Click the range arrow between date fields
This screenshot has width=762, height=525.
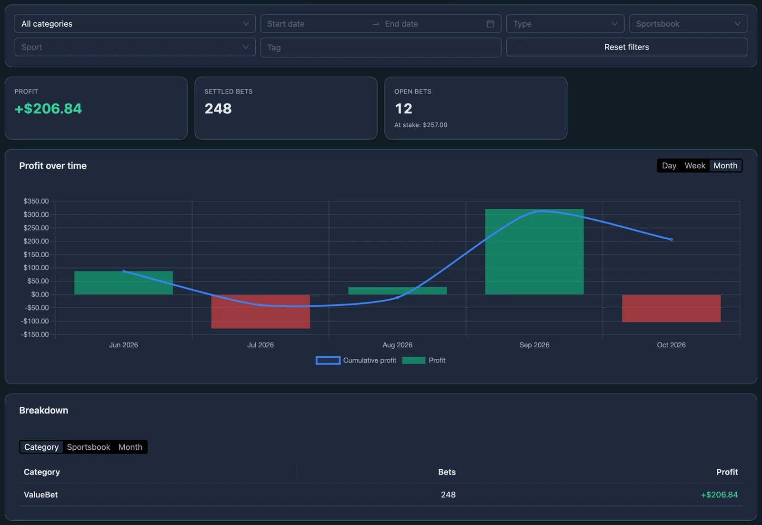376,24
